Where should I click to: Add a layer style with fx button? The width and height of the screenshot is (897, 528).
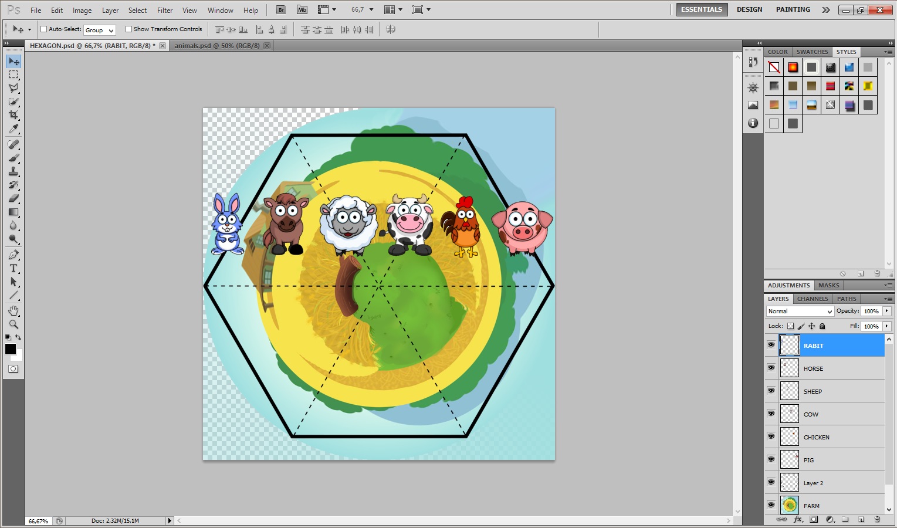tap(798, 520)
